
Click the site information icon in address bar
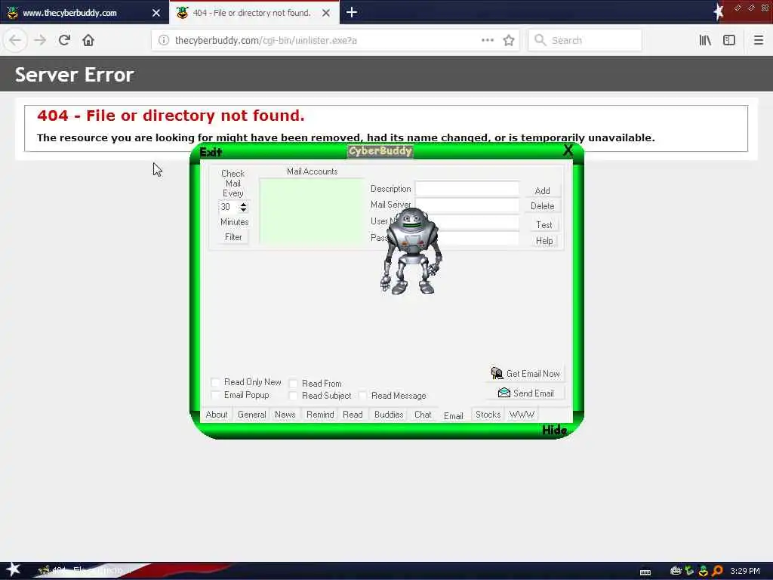(x=163, y=40)
